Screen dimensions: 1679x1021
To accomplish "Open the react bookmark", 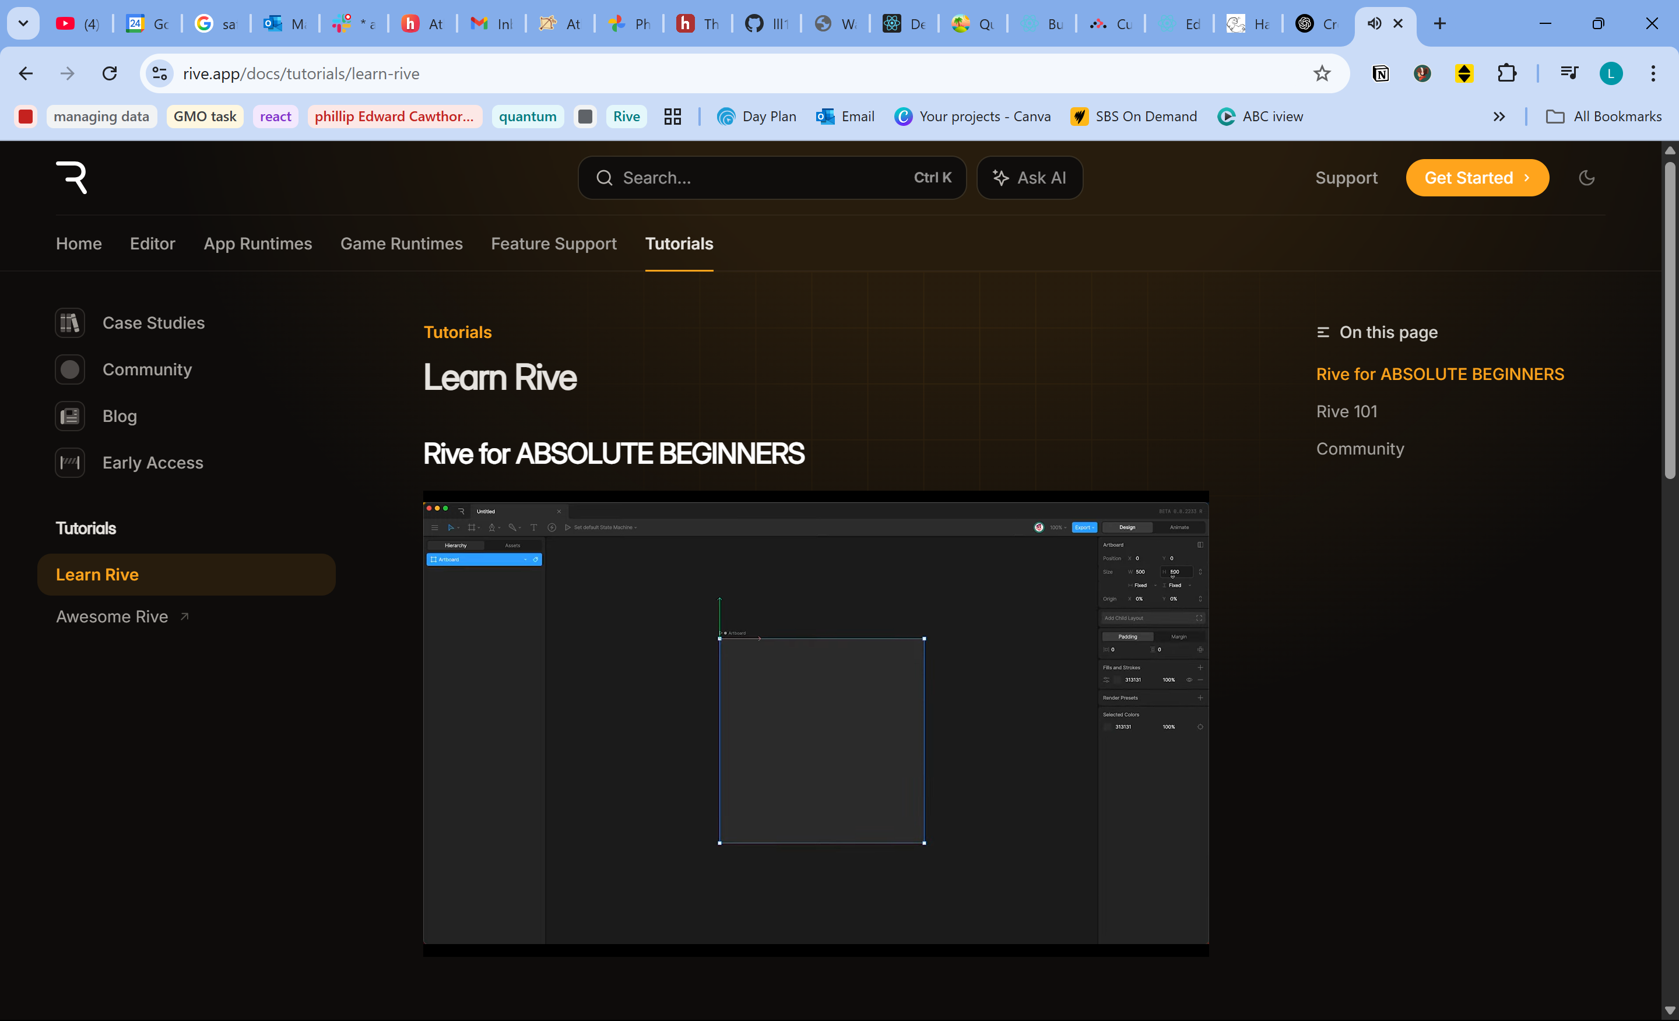I will tap(275, 117).
